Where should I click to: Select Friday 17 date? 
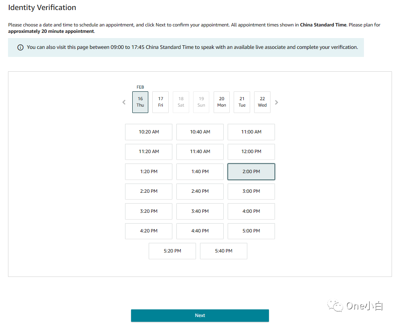pos(161,102)
